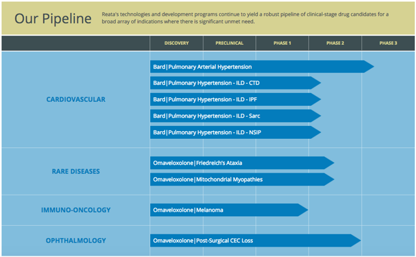Select the IMMUNO-ONCOLOGY category label
This screenshot has height=257, width=416.
[x=76, y=210]
